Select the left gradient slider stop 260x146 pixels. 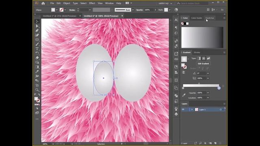point(183,88)
